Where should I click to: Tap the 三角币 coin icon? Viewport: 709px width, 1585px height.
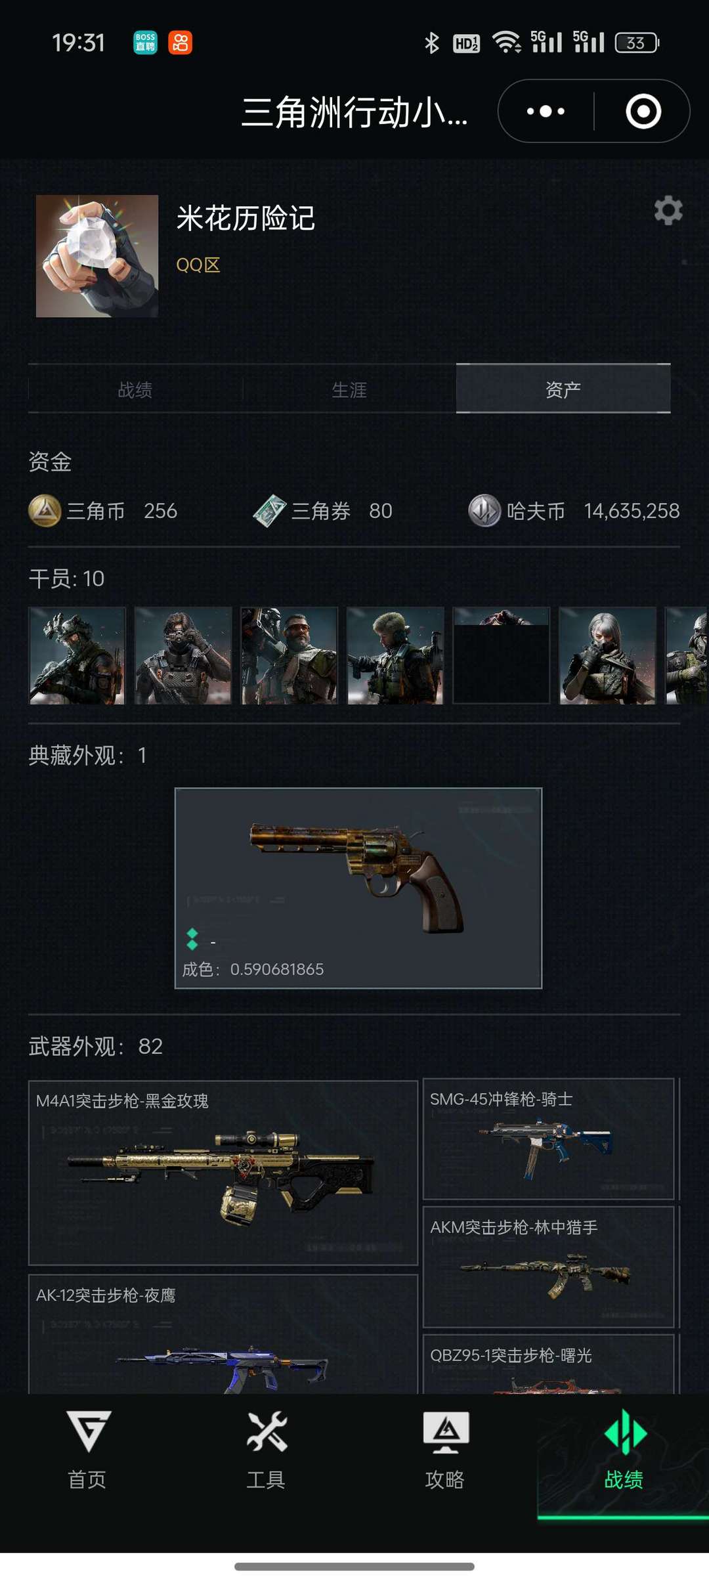pyautogui.click(x=45, y=511)
